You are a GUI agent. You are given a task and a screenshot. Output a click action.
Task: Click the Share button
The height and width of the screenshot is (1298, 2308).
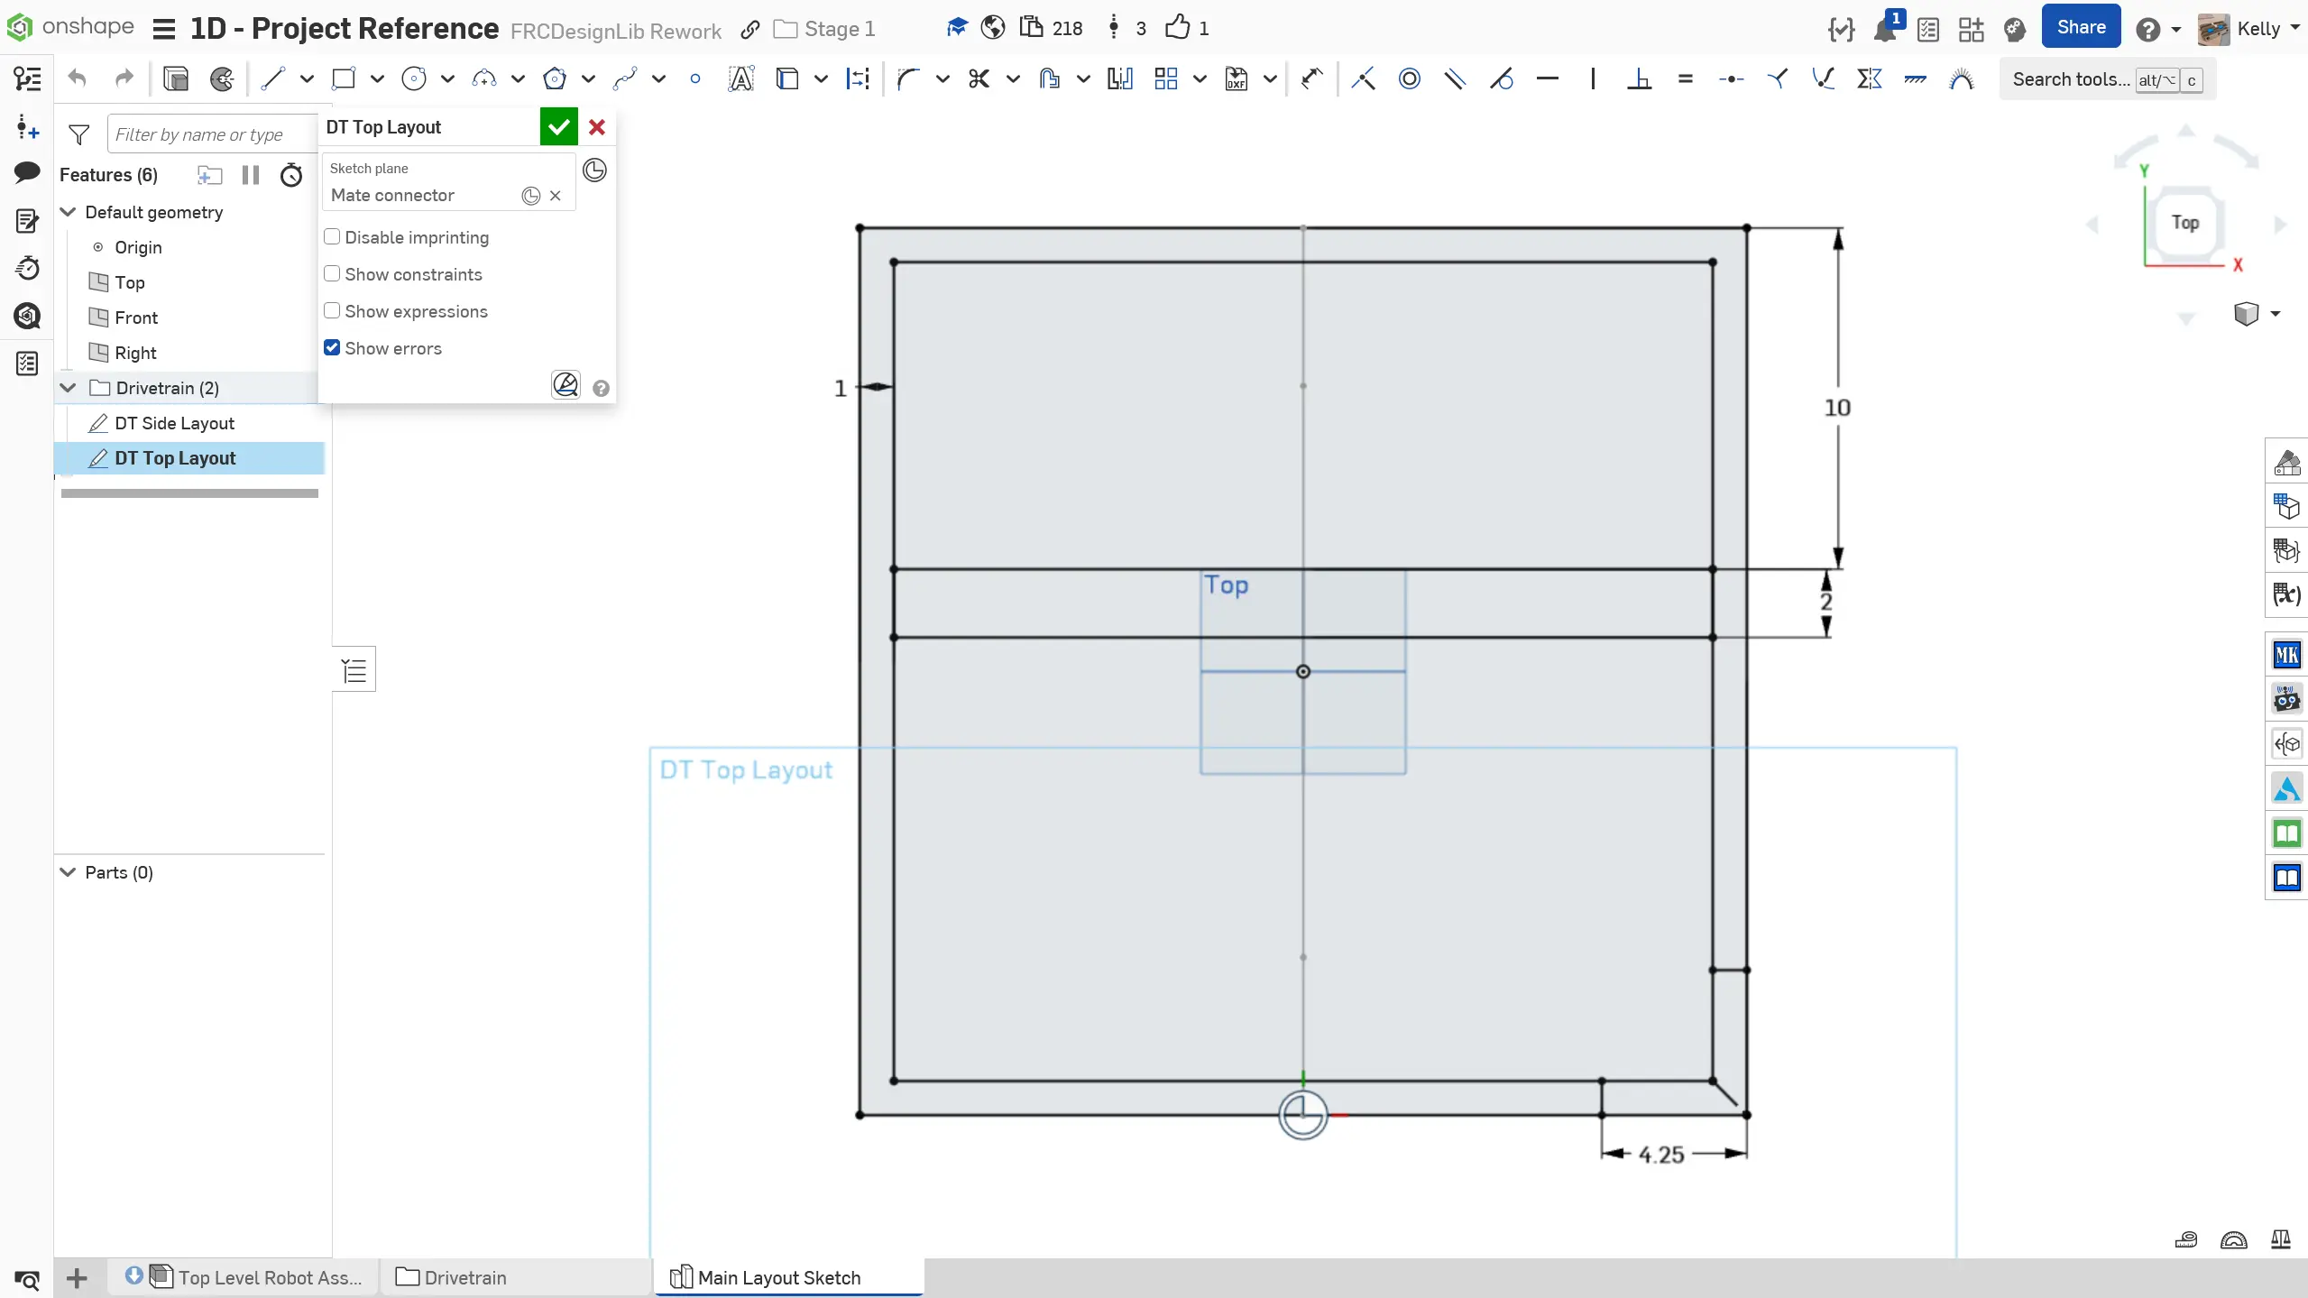coord(2080,28)
